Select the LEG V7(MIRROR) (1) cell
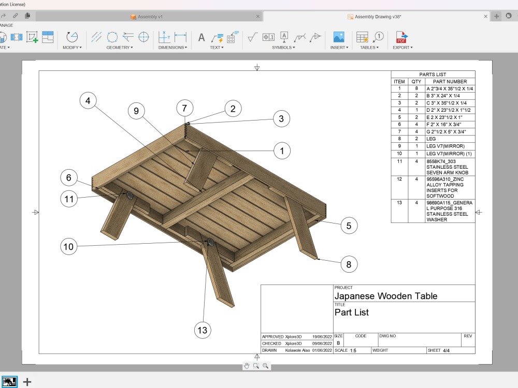The height and width of the screenshot is (388, 518). coord(450,154)
